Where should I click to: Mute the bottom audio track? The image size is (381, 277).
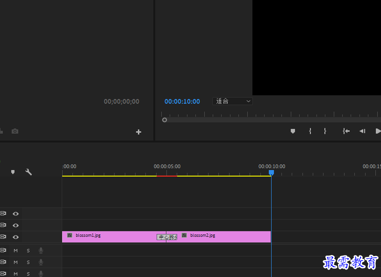(15, 274)
